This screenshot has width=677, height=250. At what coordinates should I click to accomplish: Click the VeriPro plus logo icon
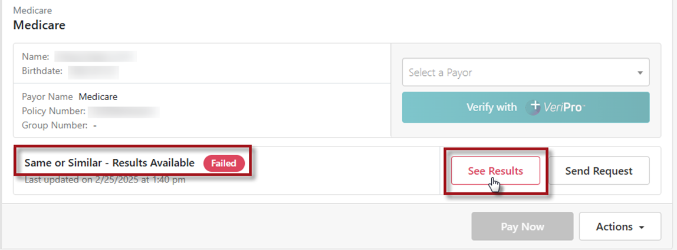click(534, 107)
